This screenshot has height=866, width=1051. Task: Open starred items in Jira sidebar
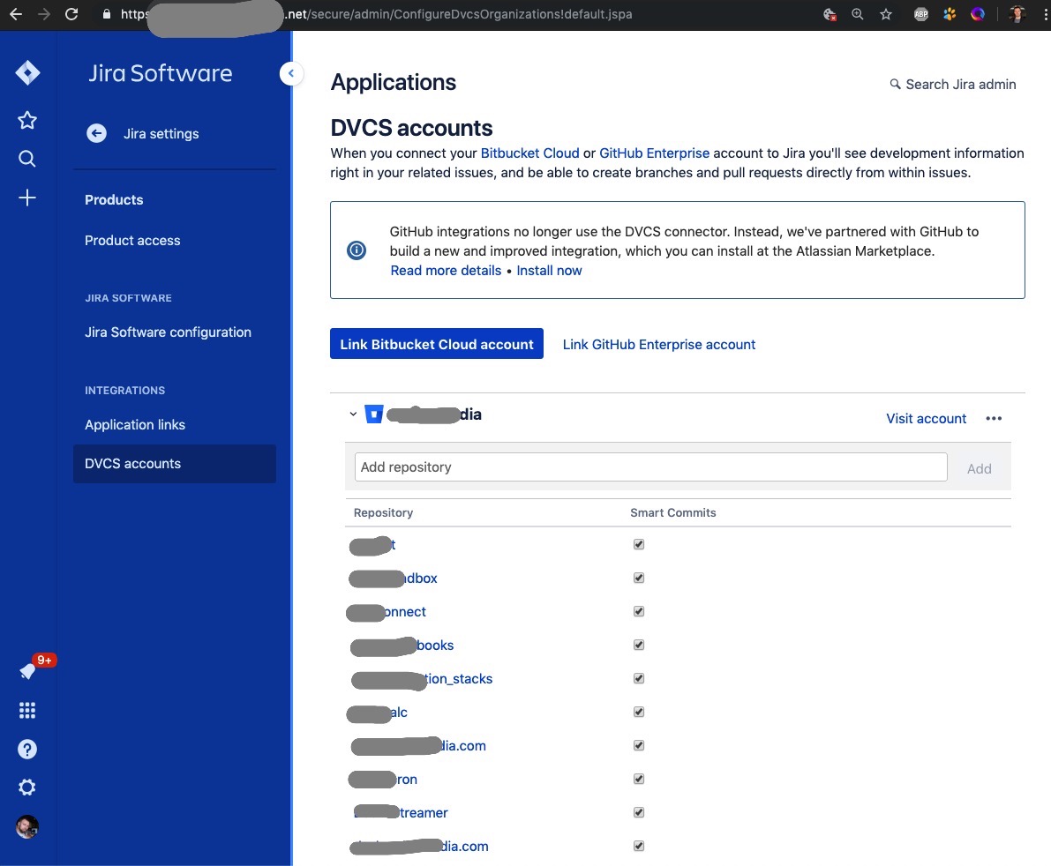pos(27,121)
